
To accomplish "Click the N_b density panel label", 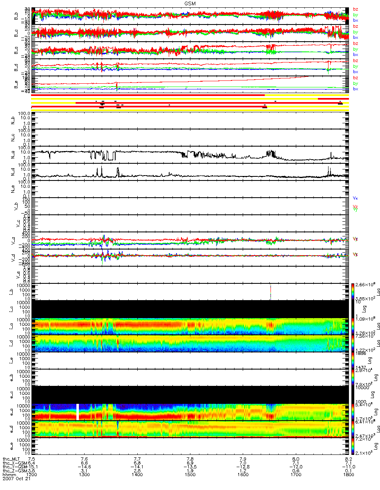I will (12, 120).
